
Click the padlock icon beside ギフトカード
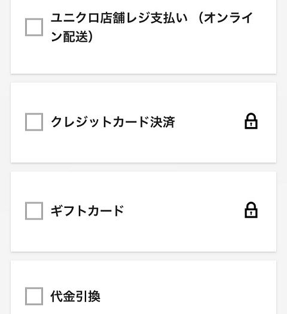tap(251, 210)
